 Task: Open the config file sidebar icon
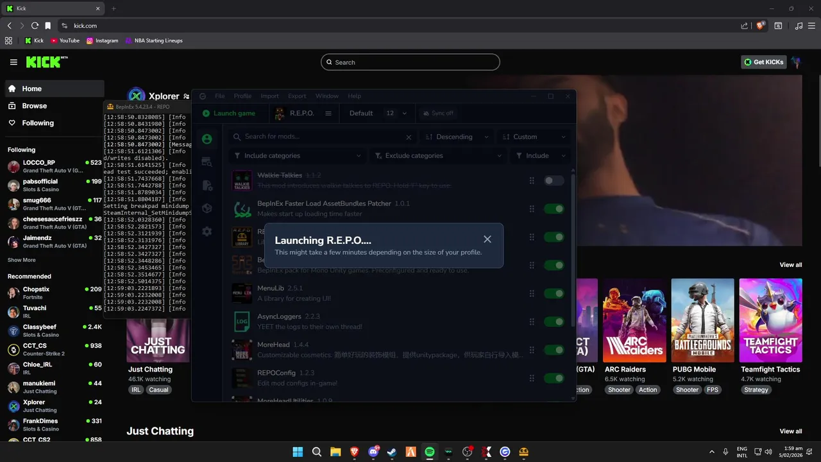point(207,185)
